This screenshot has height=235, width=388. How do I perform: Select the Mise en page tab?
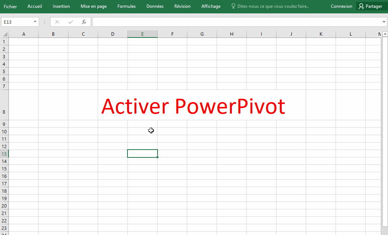coord(94,6)
